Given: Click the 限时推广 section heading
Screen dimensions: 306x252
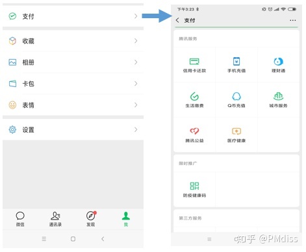Looking at the screenshot, I should [188, 164].
